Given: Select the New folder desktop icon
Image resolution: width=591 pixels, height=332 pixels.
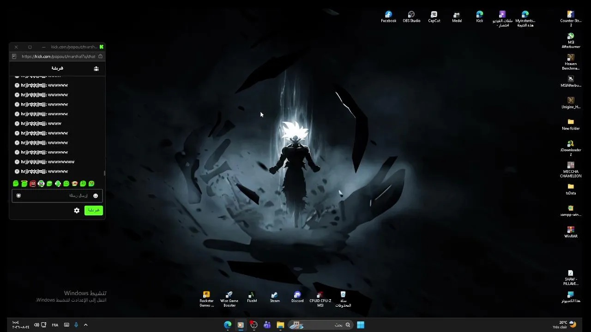Looking at the screenshot, I should coord(571,125).
